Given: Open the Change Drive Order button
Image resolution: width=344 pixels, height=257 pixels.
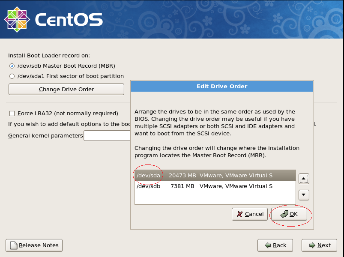Looking at the screenshot, I should tap(66, 89).
